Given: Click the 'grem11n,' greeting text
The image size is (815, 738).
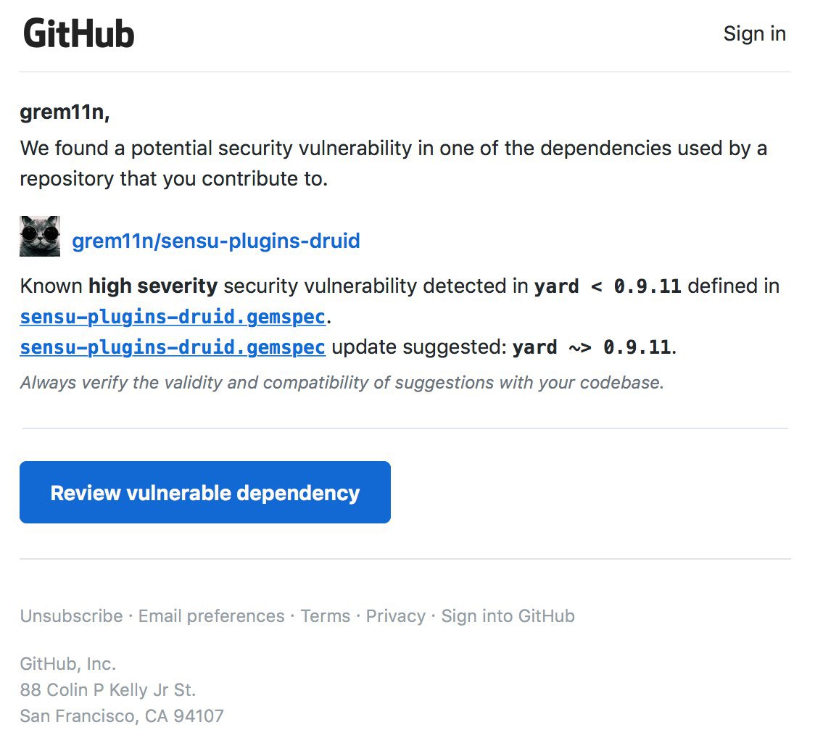Looking at the screenshot, I should click(x=65, y=112).
